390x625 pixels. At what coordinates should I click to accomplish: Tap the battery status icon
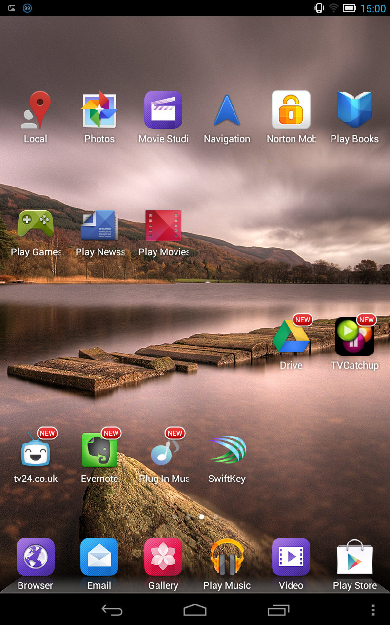[349, 8]
